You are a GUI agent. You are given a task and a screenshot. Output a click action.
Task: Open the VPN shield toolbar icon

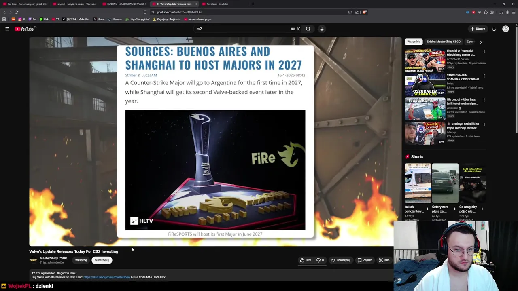tap(507, 12)
